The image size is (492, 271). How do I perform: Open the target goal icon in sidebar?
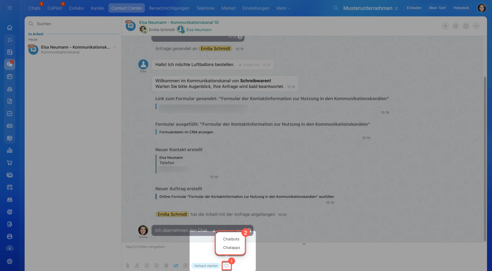pyautogui.click(x=10, y=212)
